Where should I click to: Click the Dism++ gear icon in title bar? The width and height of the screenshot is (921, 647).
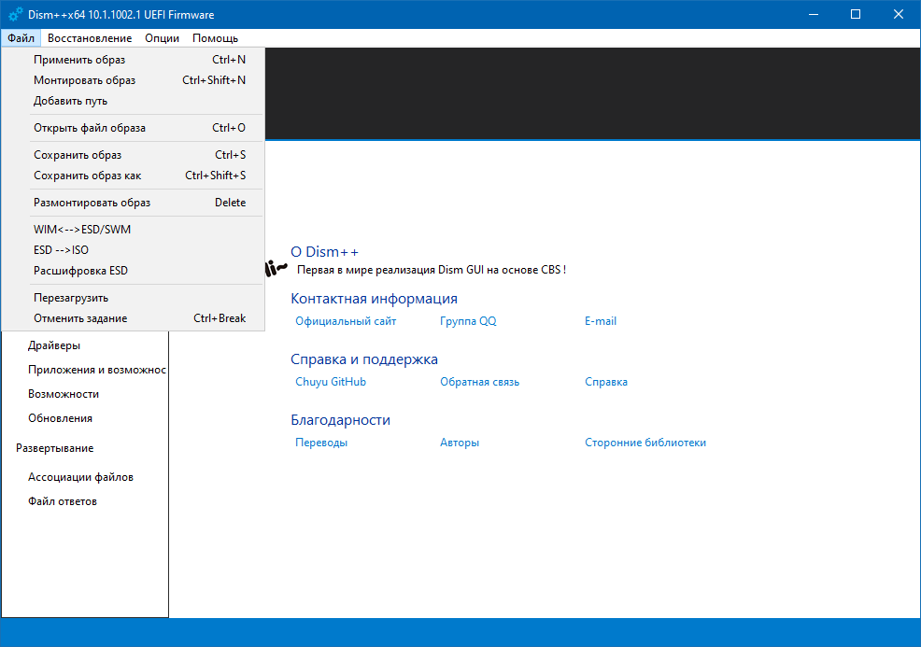[x=15, y=15]
